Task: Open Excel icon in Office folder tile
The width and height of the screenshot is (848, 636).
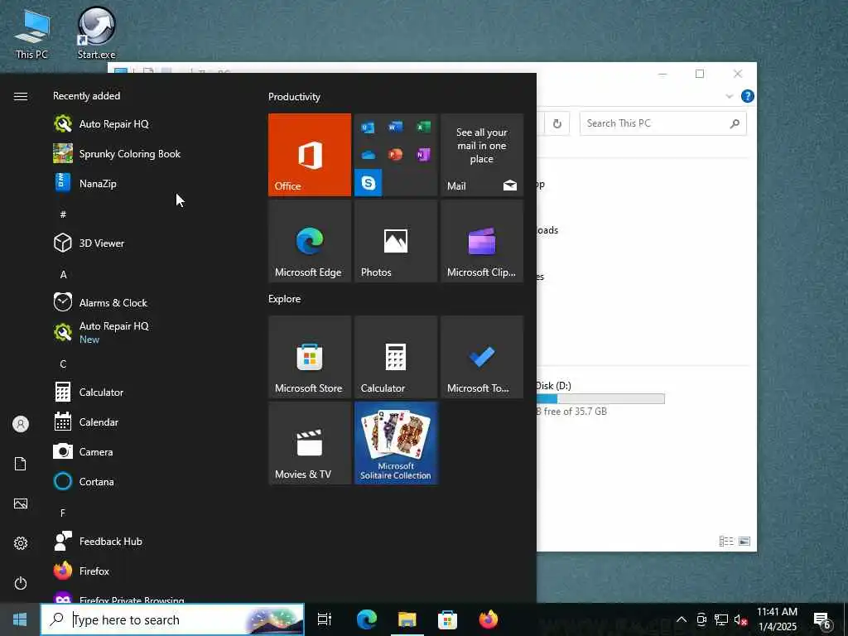Action: [423, 127]
